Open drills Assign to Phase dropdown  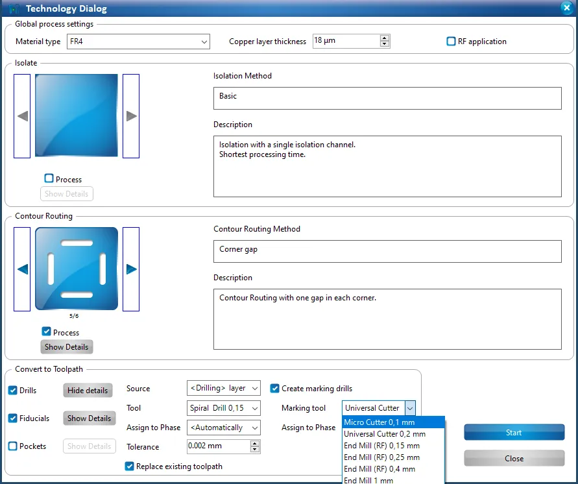[x=223, y=428]
